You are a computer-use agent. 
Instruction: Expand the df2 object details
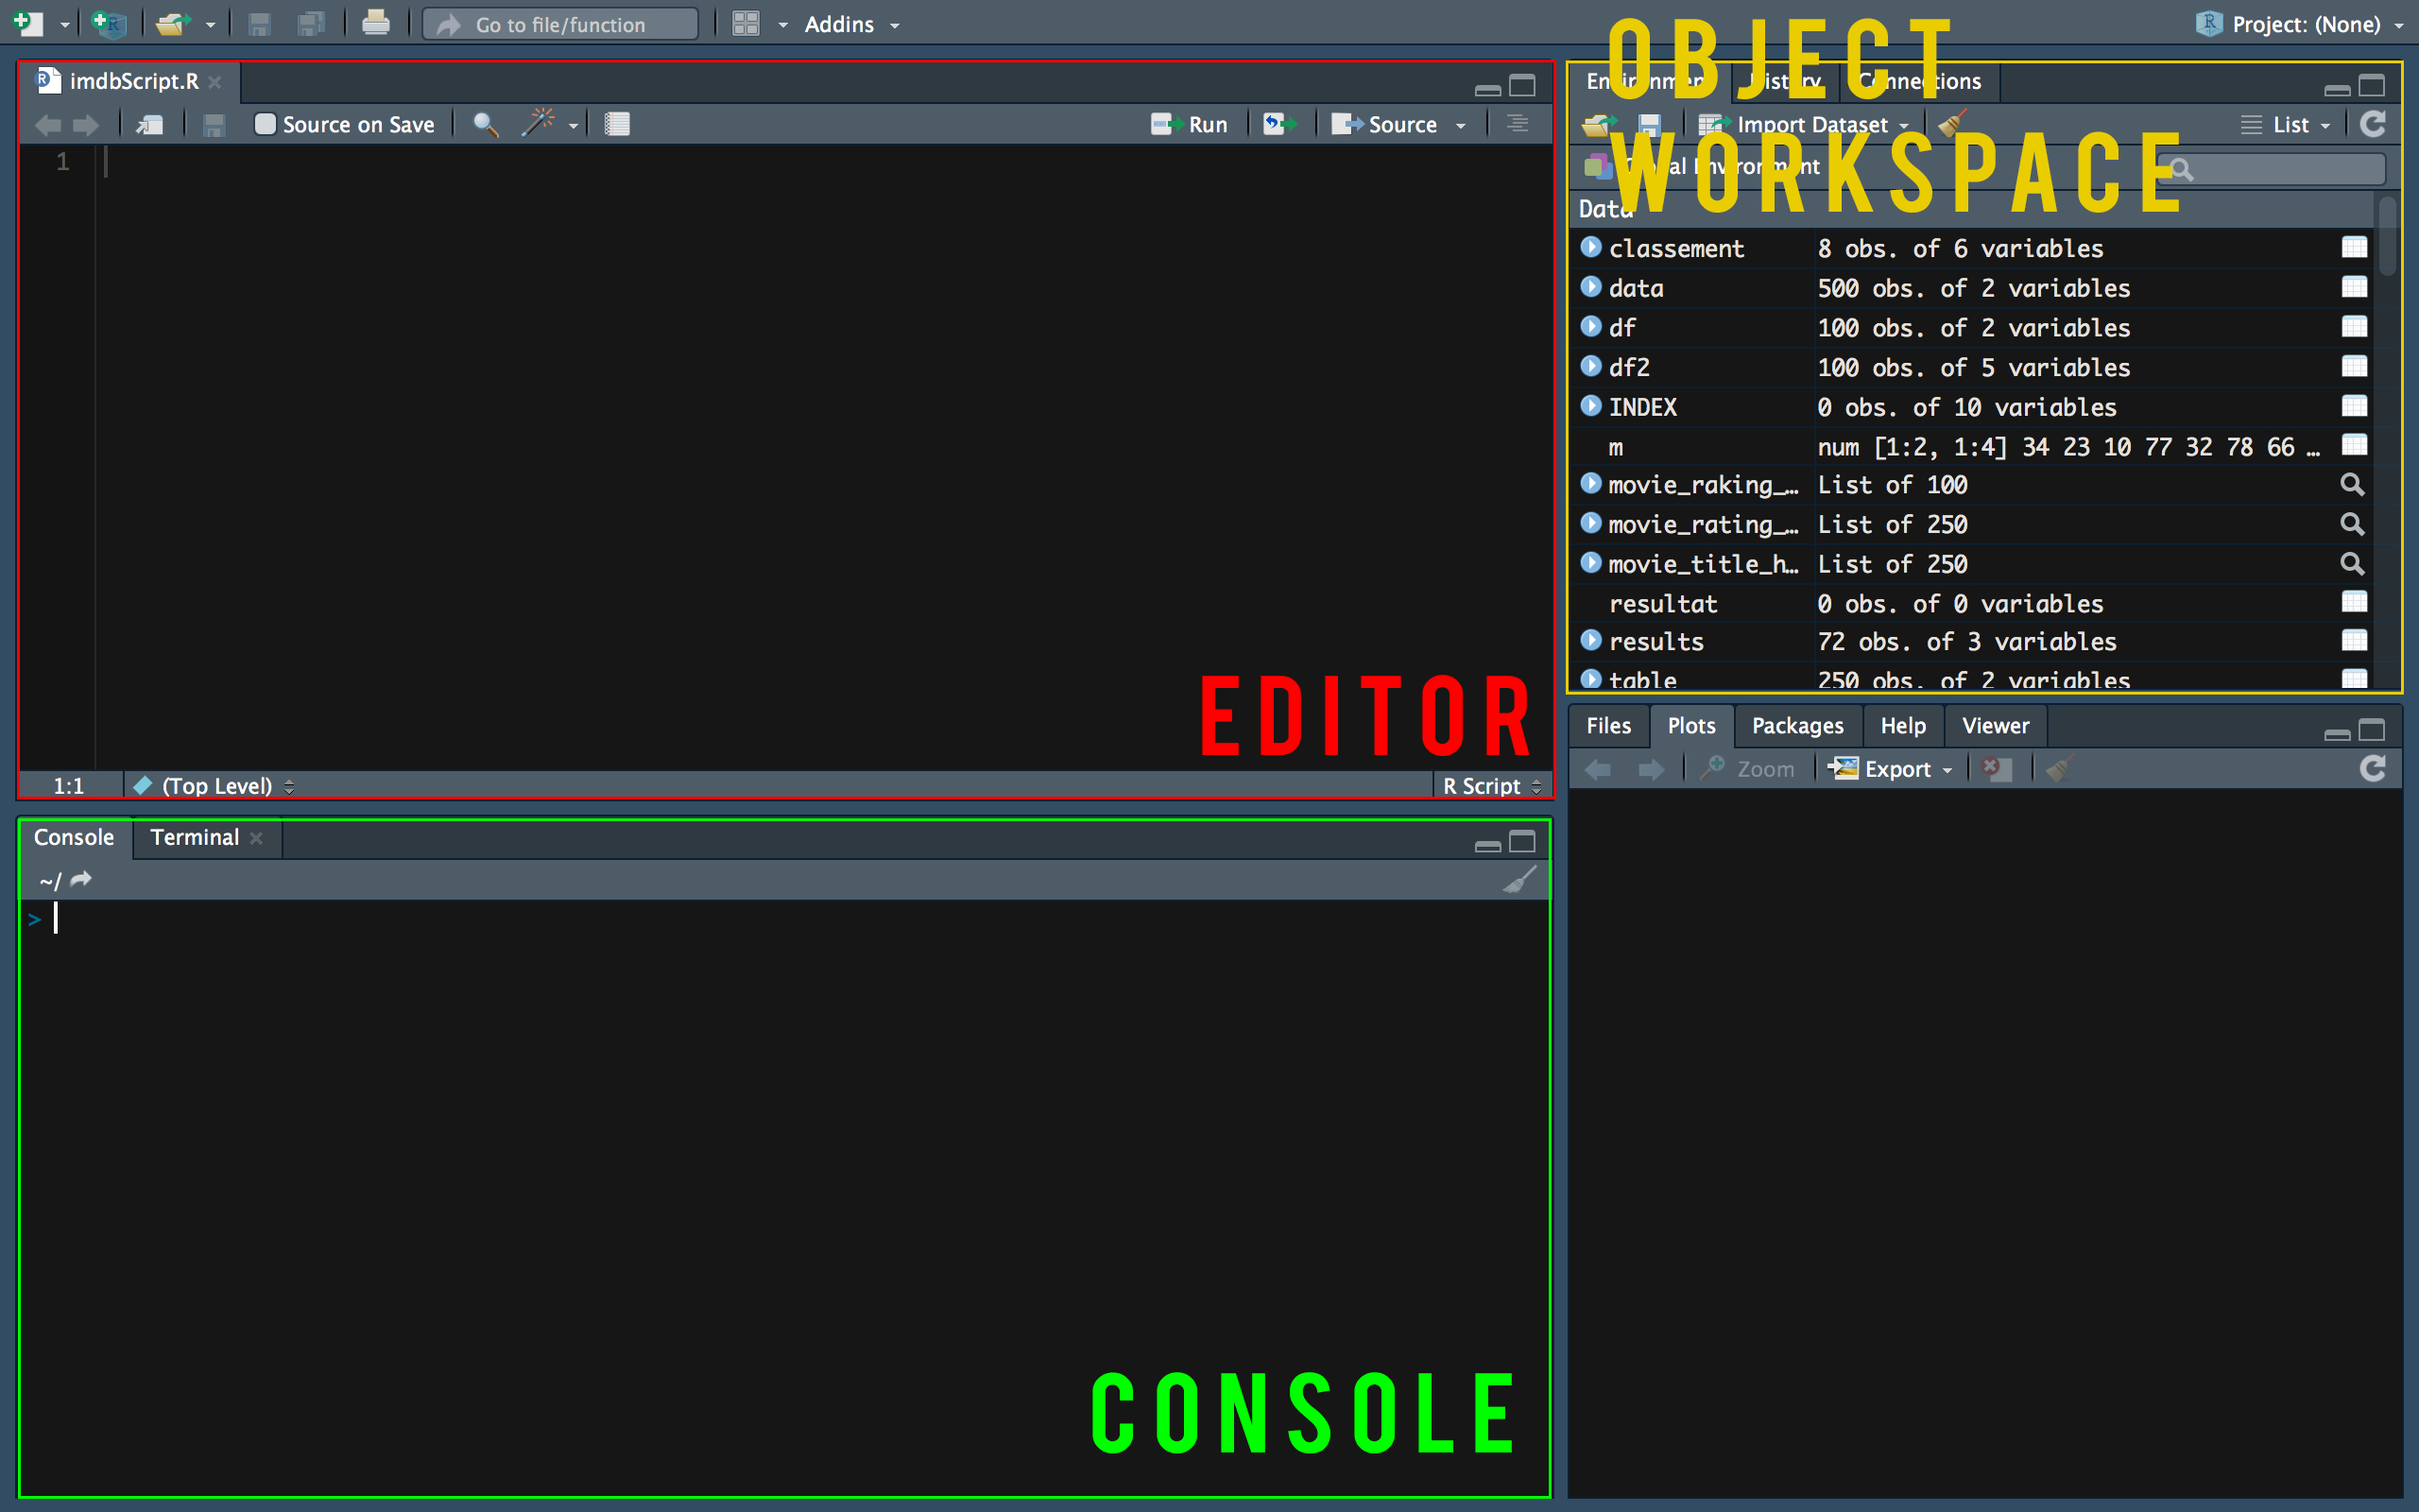pyautogui.click(x=1590, y=367)
